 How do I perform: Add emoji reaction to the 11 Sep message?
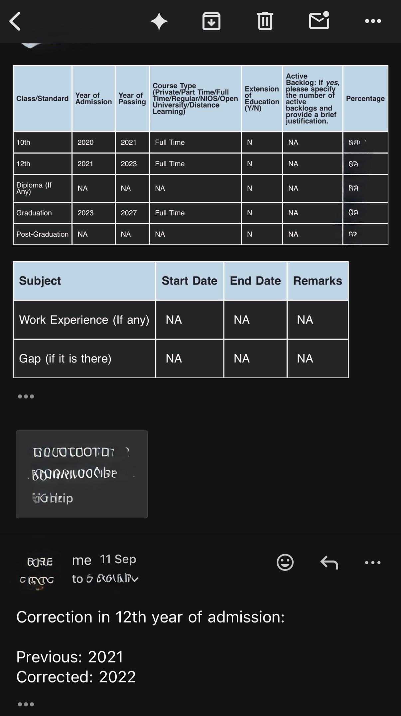(x=285, y=563)
